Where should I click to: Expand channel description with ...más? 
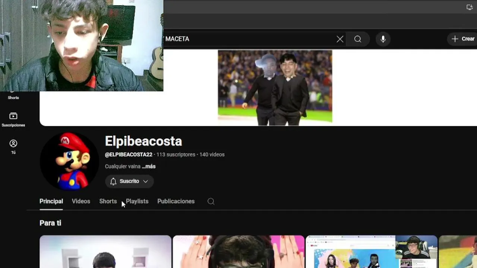149,166
